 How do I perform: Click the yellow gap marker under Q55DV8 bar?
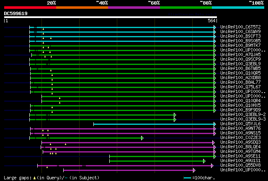[47, 167]
